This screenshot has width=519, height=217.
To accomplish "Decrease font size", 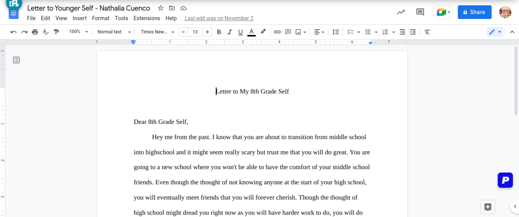I will (x=183, y=32).
